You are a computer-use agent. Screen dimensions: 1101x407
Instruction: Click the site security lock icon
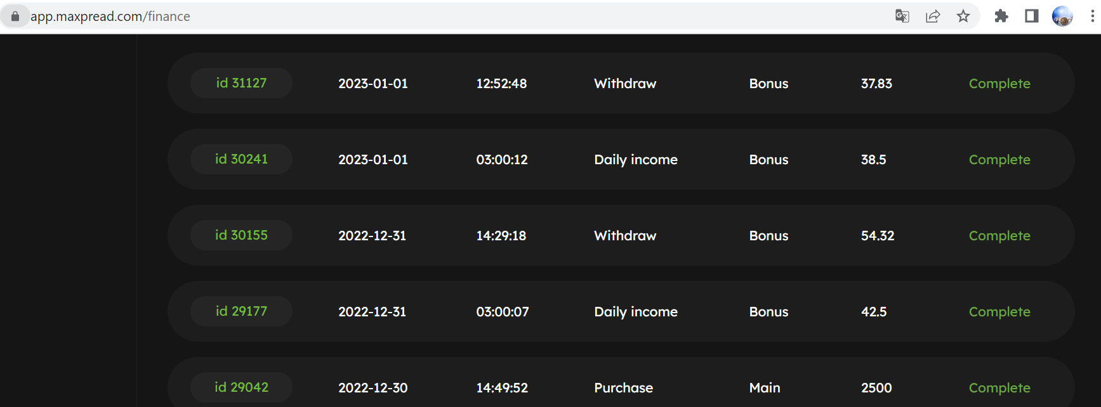[15, 16]
